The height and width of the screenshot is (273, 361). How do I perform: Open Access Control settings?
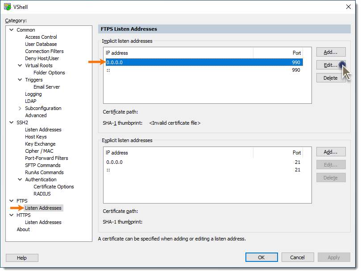click(x=41, y=37)
